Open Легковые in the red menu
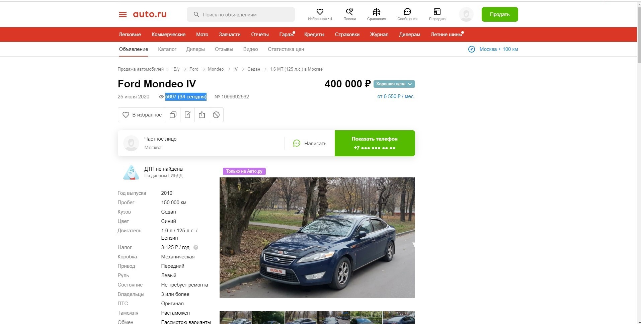641x324 pixels. tap(130, 34)
